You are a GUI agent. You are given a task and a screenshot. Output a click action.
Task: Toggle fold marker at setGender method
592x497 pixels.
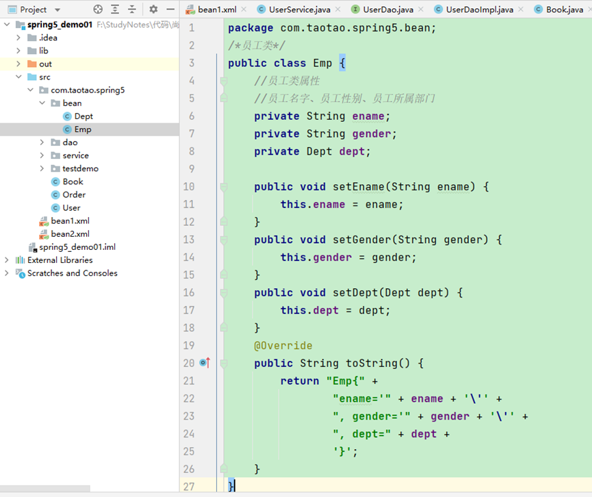coord(224,240)
